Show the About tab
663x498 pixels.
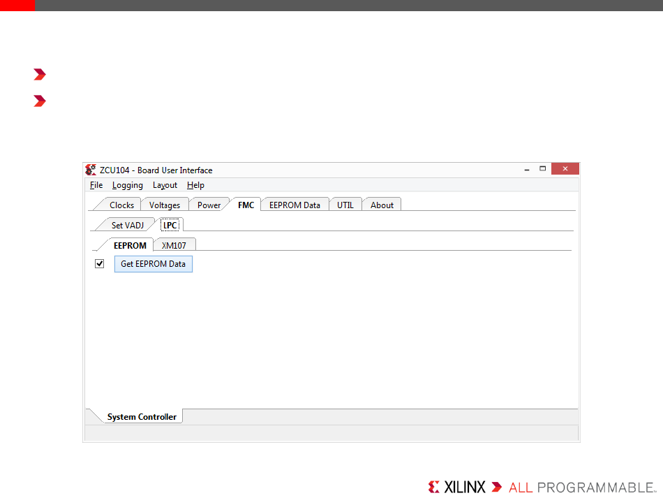(382, 205)
